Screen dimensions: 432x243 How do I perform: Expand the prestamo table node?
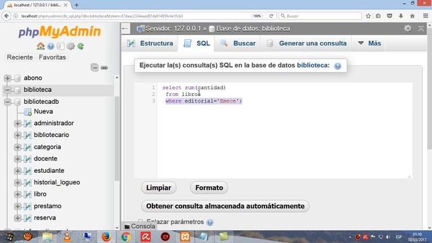[x=18, y=206]
